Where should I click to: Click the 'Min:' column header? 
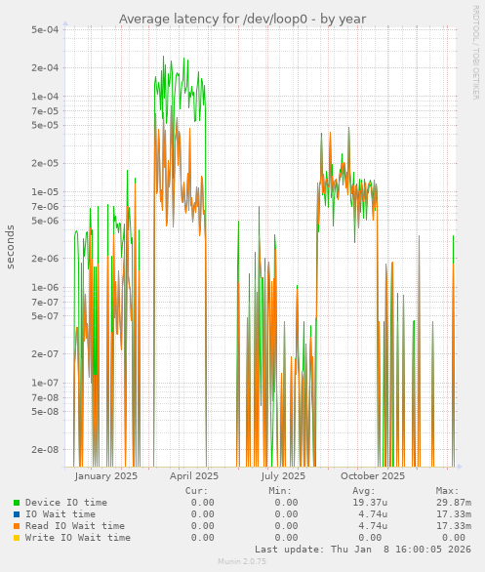[280, 491]
